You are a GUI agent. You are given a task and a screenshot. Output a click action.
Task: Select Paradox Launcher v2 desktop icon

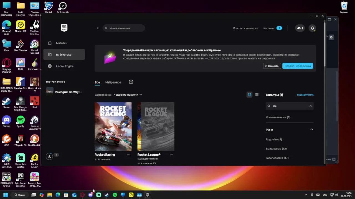[x=35, y=123]
